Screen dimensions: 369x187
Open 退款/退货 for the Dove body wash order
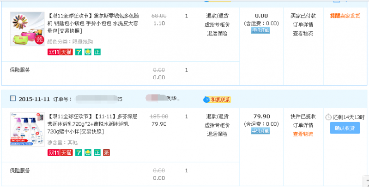[x=217, y=116]
